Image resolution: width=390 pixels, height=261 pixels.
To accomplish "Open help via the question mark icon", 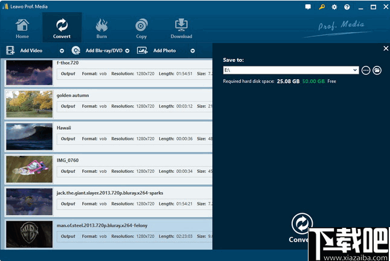I will (x=347, y=7).
